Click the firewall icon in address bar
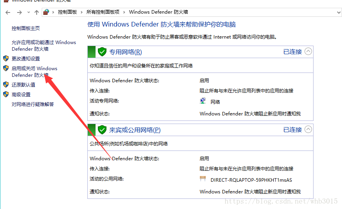342x209 pixels. [x=46, y=12]
